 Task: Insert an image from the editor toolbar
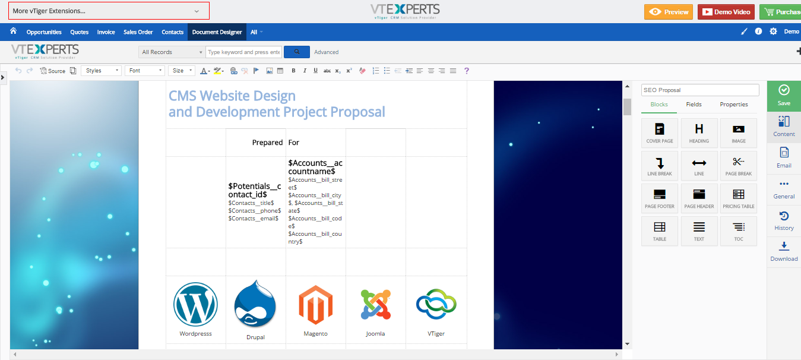click(270, 71)
